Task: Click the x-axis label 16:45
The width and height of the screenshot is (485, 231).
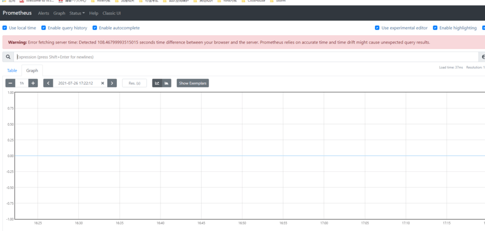Action: pos(202,222)
